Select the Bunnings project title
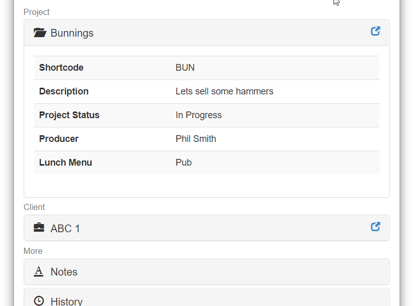The height and width of the screenshot is (306, 413). click(x=72, y=33)
